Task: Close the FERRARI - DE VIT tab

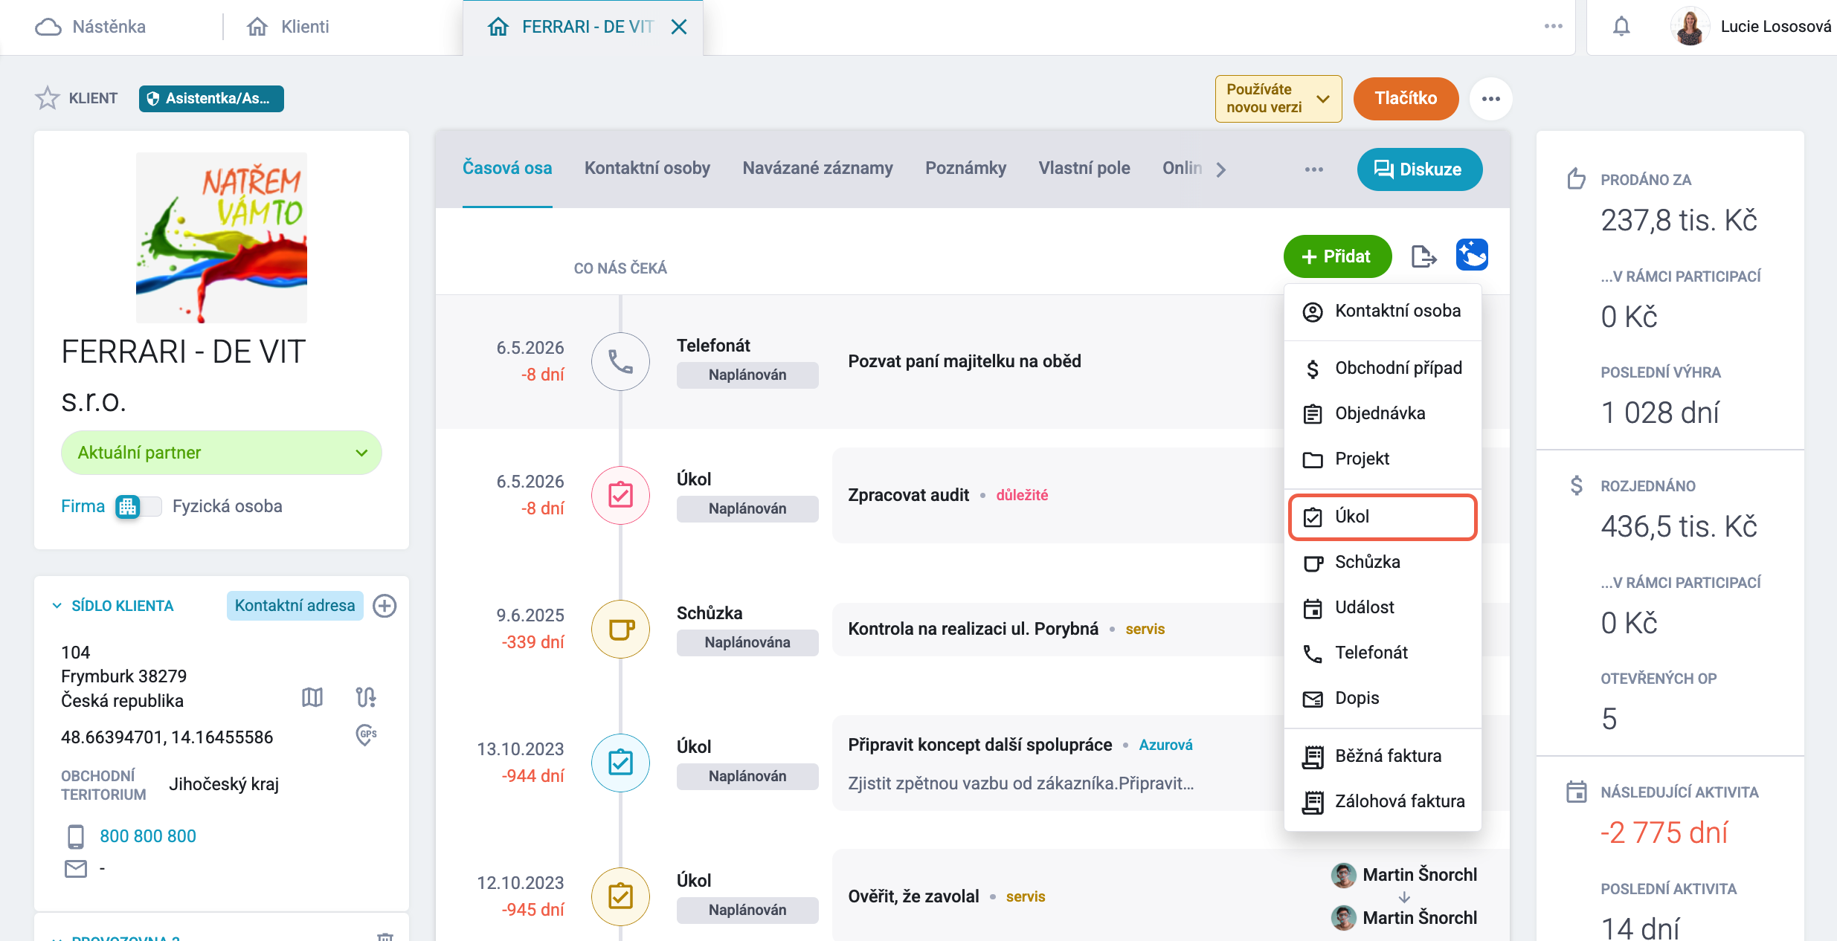Action: pyautogui.click(x=678, y=27)
